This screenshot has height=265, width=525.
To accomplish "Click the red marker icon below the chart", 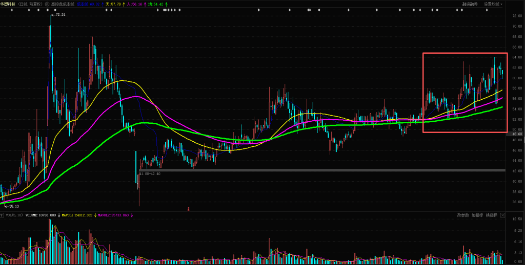I will coord(189,209).
